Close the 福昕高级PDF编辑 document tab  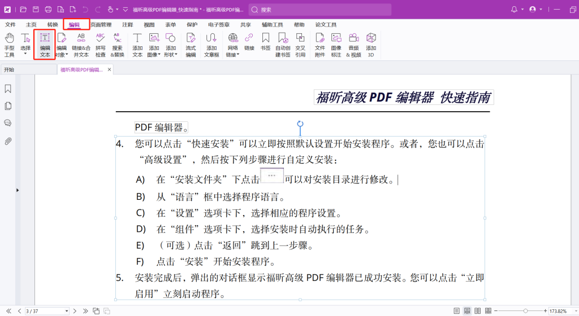tap(109, 69)
